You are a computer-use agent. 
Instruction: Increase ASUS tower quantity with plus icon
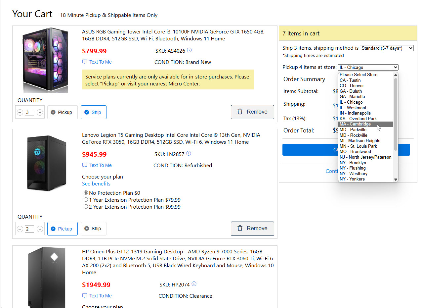click(x=40, y=113)
